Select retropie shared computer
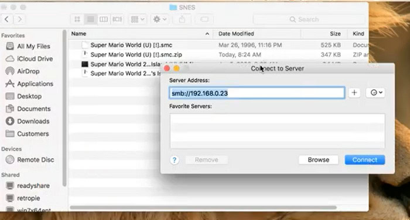 pos(29,198)
